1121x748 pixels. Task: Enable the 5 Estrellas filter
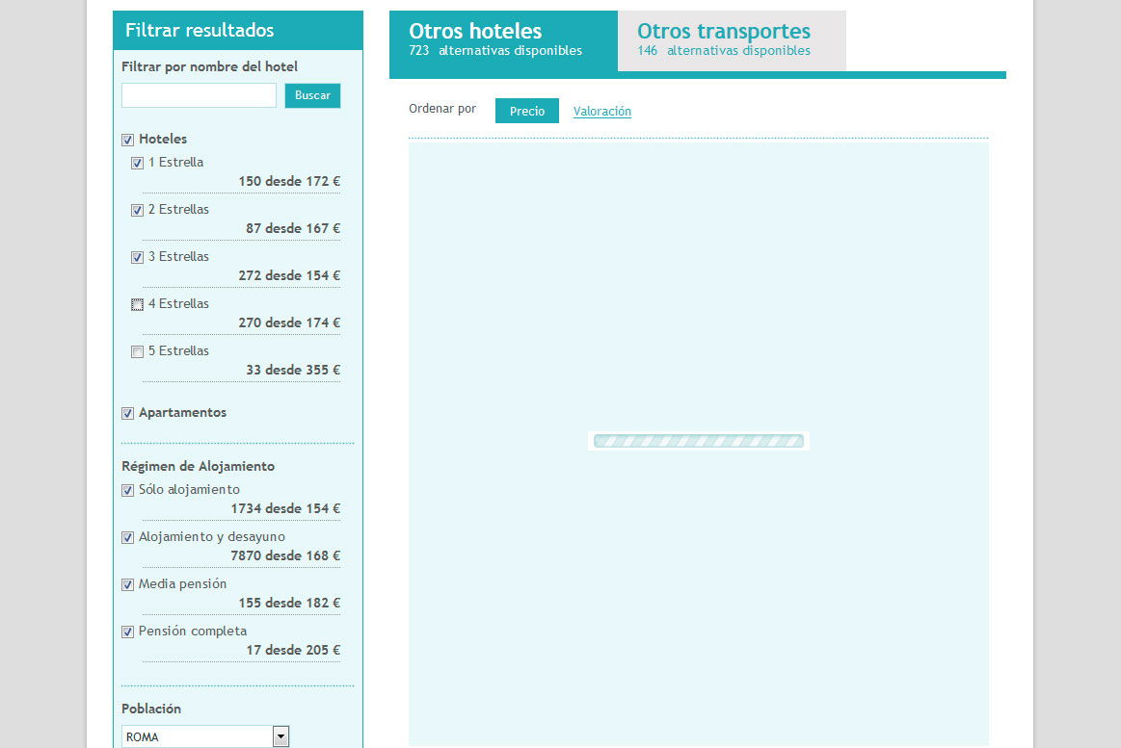(x=137, y=351)
